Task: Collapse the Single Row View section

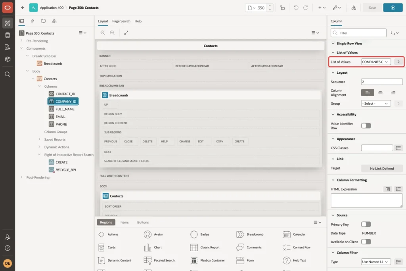Action: tap(333, 44)
